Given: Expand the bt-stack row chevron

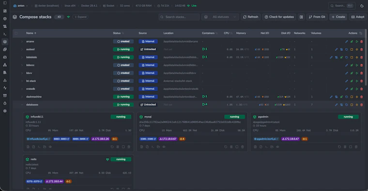Looking at the screenshot, I should [22, 81].
